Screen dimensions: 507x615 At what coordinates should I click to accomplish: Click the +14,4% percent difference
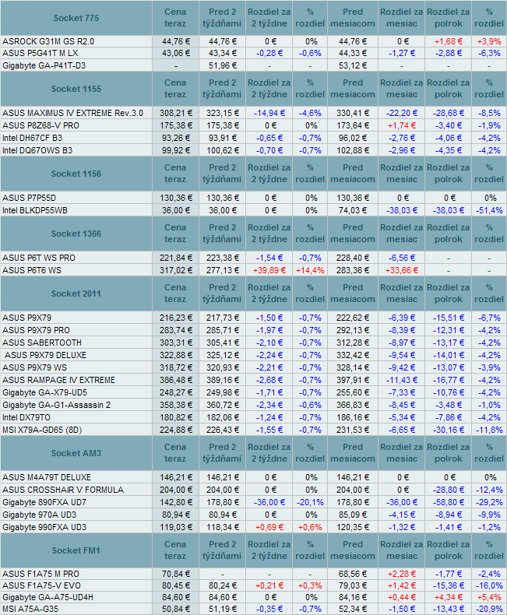click(310, 271)
